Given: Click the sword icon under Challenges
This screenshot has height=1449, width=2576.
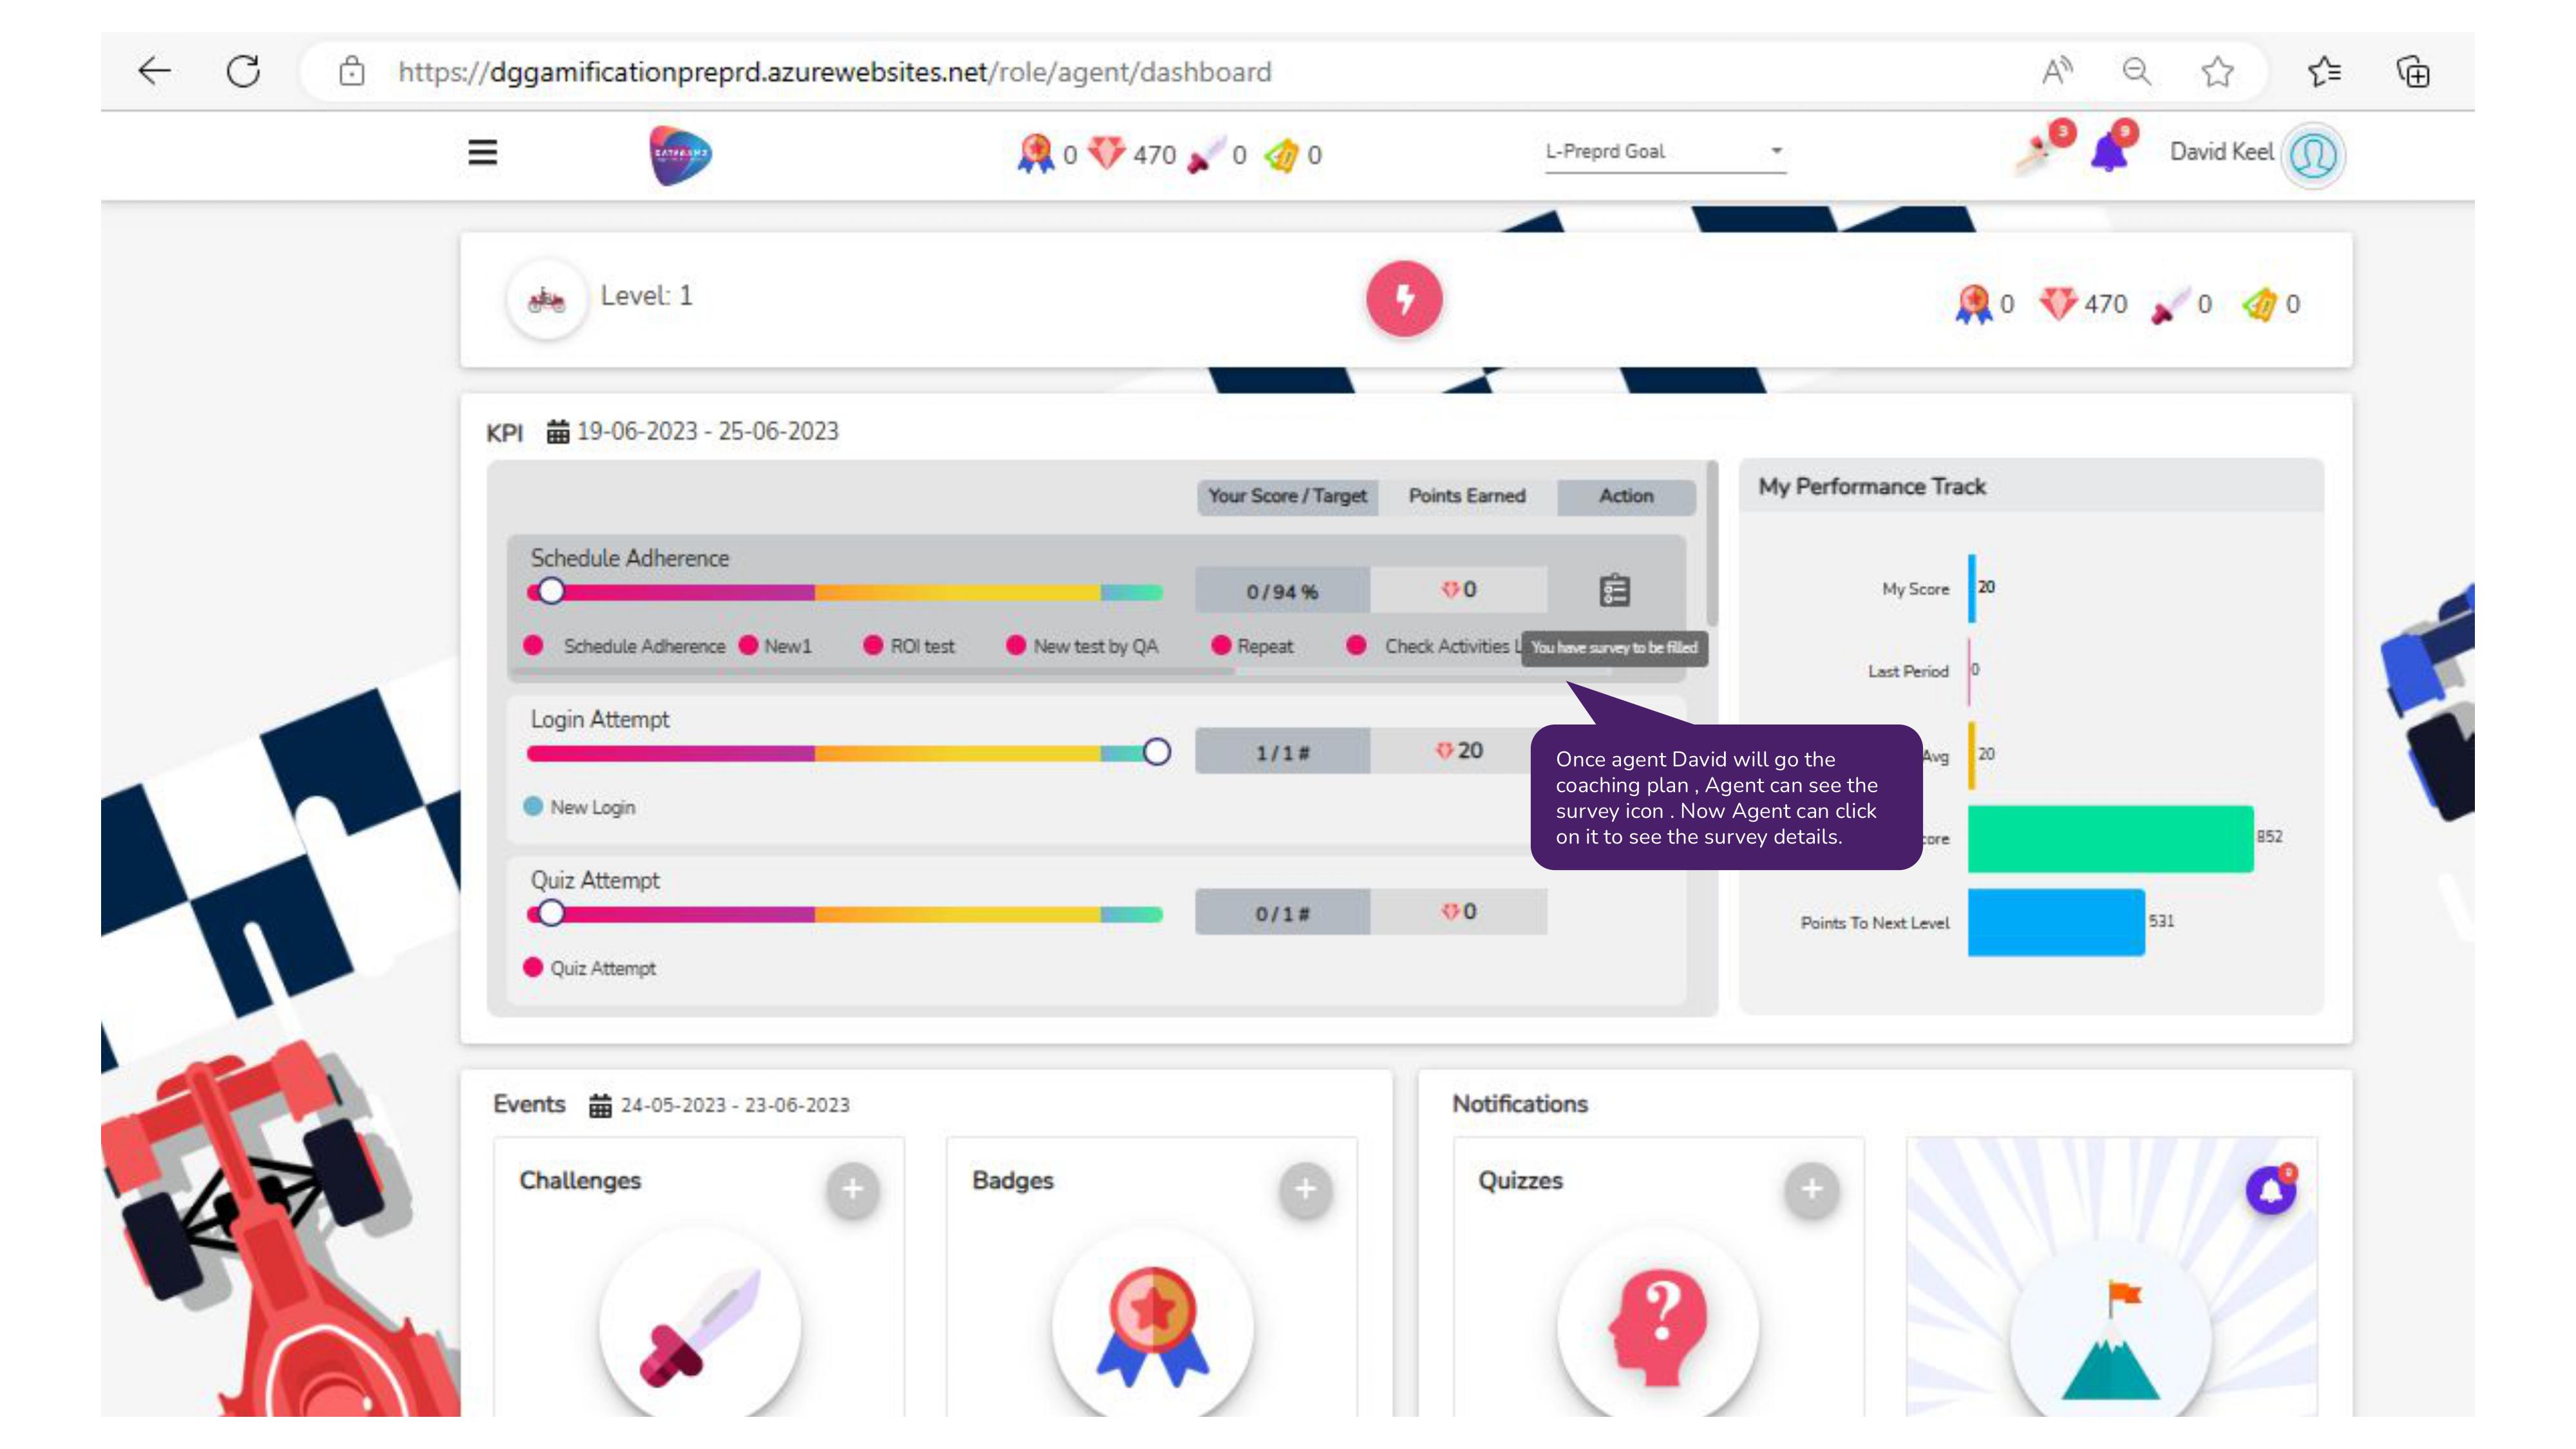Looking at the screenshot, I should click(x=699, y=1325).
